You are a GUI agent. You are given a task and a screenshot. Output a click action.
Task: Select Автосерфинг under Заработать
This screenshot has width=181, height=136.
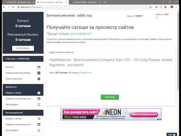coord(23,105)
